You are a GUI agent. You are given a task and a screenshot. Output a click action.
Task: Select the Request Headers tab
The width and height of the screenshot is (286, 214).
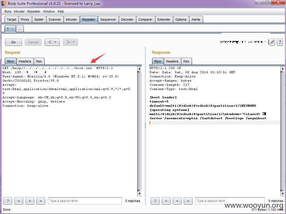(25, 61)
